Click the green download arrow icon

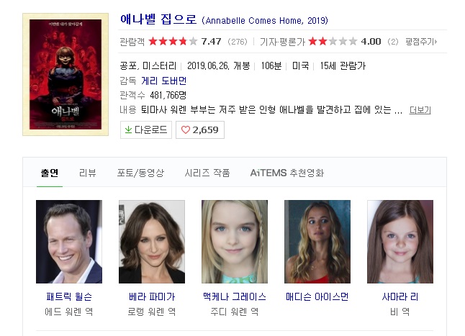pyautogui.click(x=128, y=130)
